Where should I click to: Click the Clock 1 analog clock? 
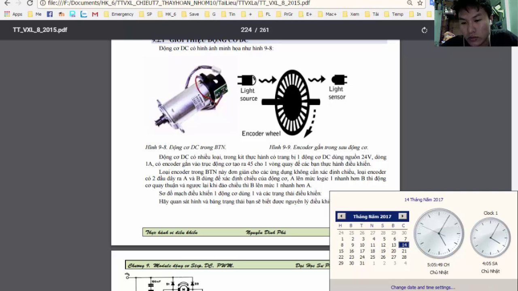(x=490, y=238)
